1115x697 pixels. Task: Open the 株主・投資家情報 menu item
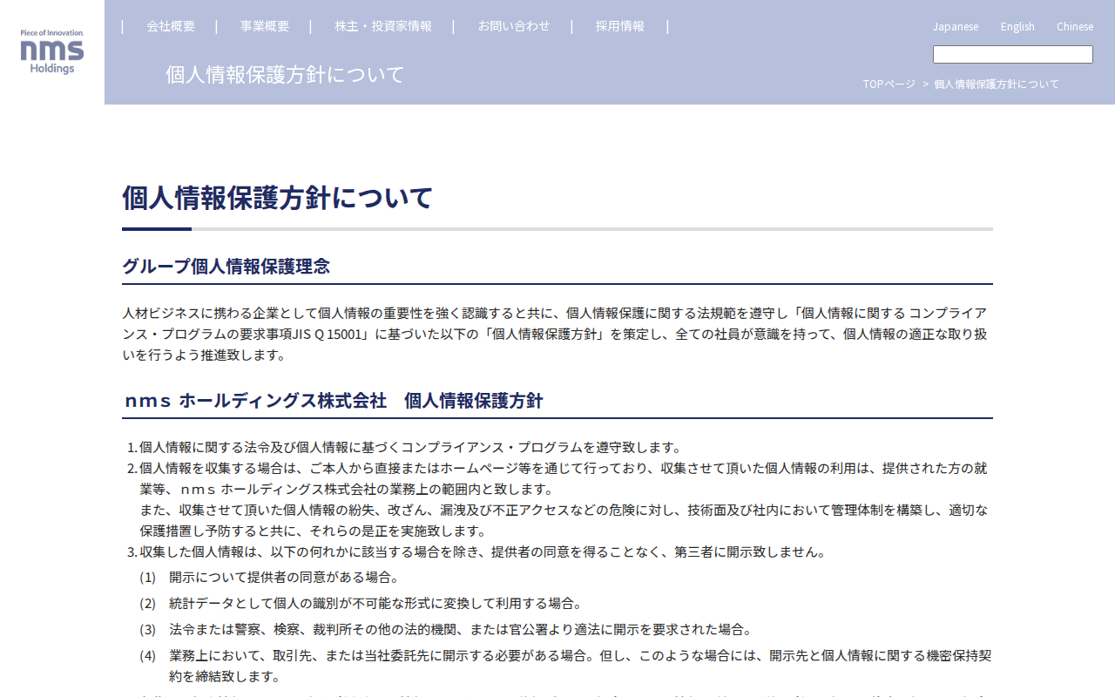point(383,26)
